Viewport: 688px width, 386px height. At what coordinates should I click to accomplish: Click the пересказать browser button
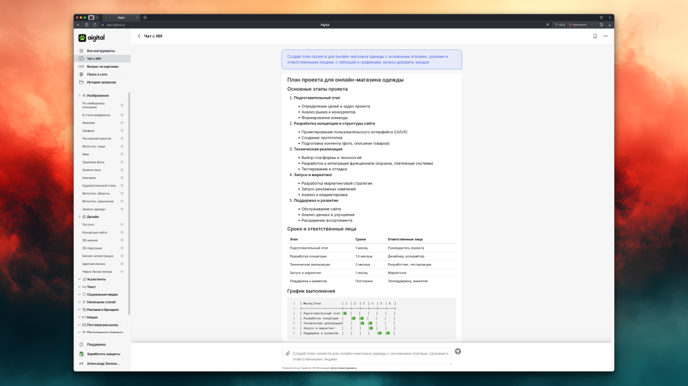(578, 25)
